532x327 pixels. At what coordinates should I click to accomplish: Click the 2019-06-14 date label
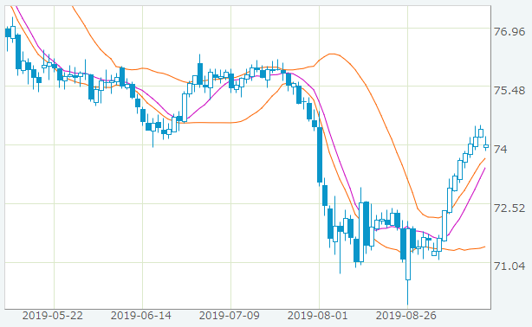[141, 316]
